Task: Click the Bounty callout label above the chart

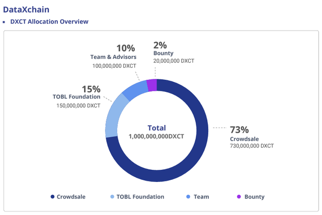Action: tap(164, 53)
